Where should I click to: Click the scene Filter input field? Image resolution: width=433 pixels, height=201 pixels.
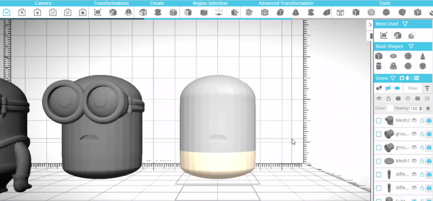pyautogui.click(x=413, y=89)
